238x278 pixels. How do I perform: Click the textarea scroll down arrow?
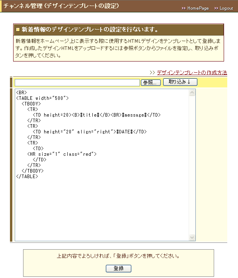point(192,237)
